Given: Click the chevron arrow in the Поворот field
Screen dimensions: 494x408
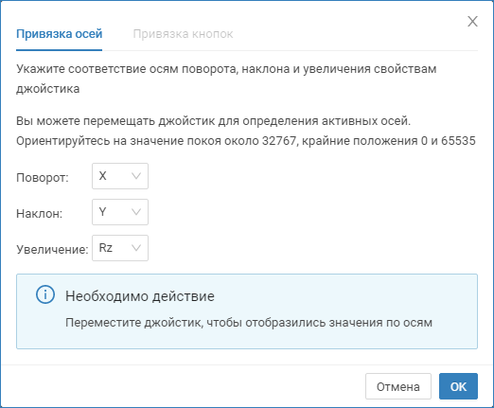Looking at the screenshot, I should (136, 176).
